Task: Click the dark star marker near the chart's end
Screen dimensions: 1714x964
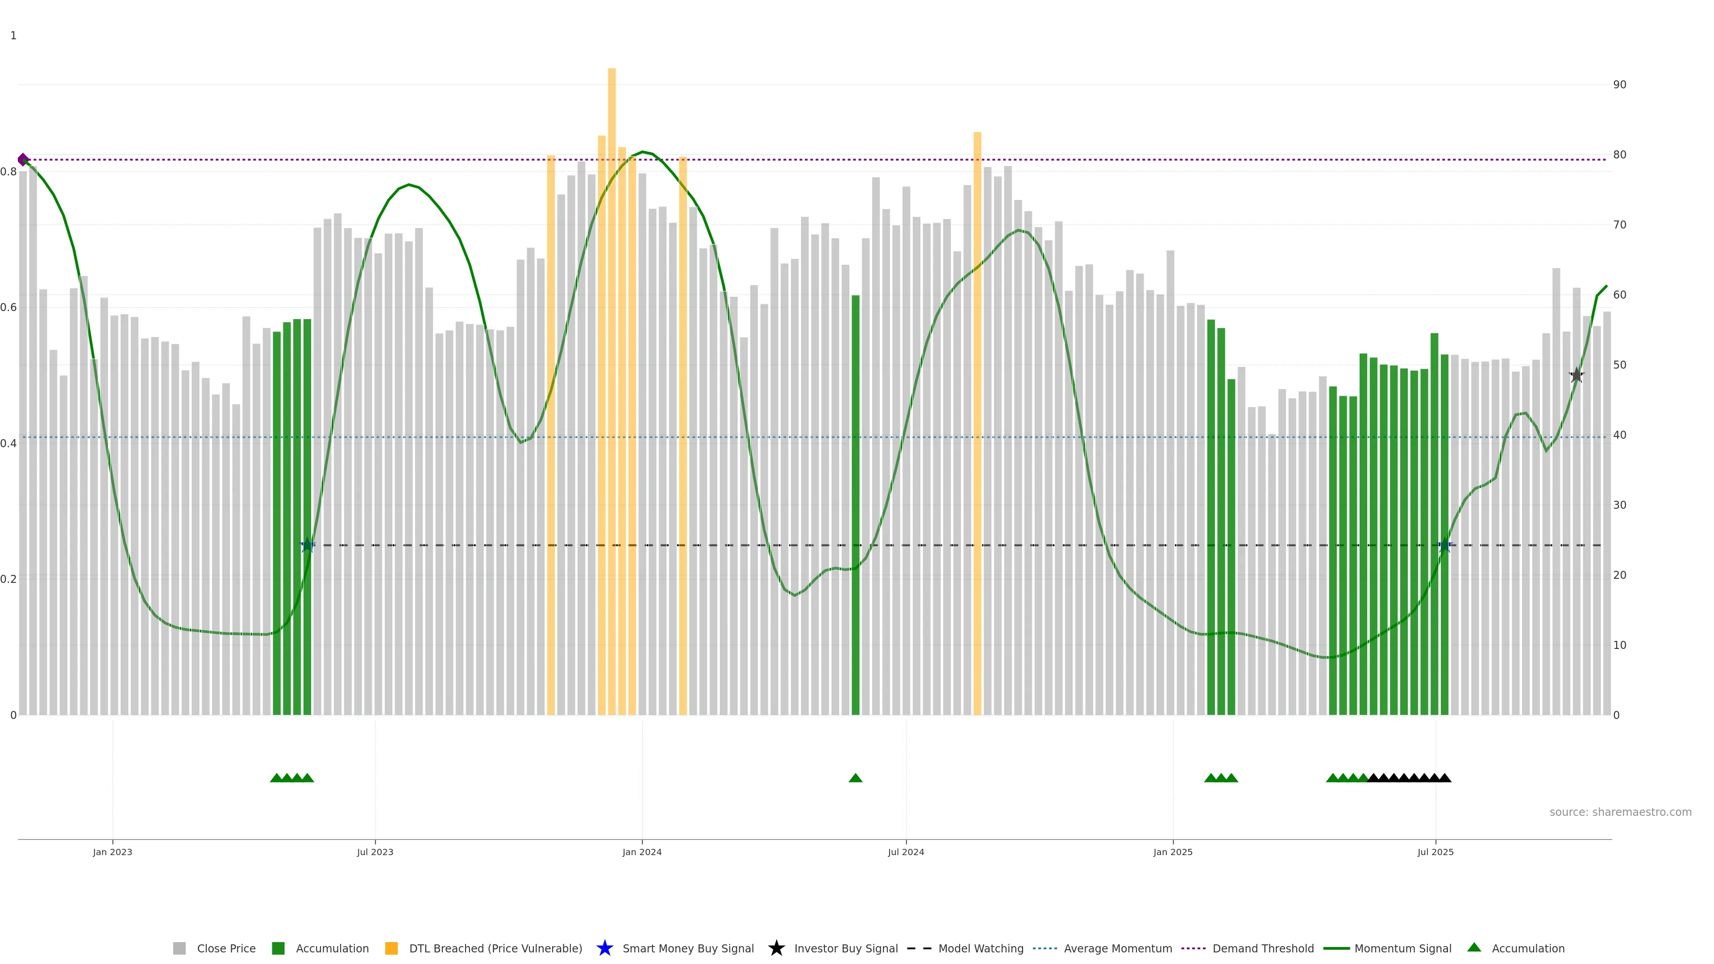Action: [1576, 375]
